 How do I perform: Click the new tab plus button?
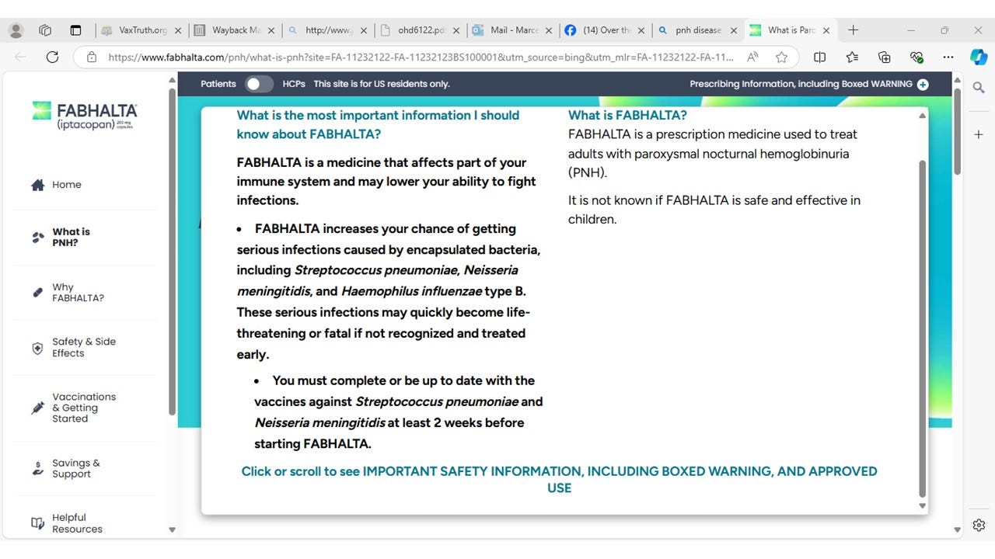[x=853, y=30]
